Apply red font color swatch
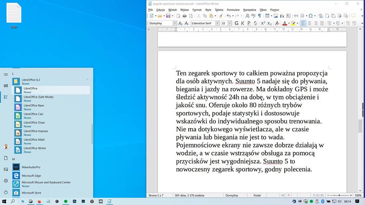Viewport: 365px width, 205px height. click(285, 23)
